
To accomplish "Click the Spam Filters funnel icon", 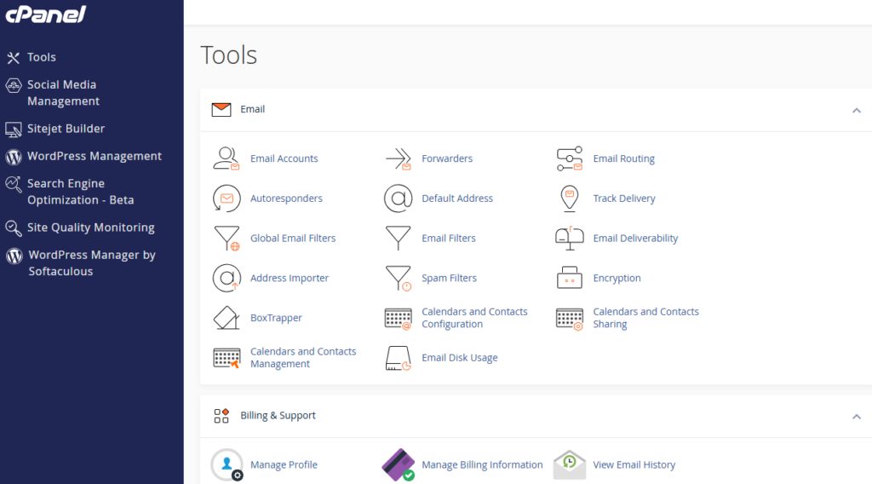I will pyautogui.click(x=399, y=278).
